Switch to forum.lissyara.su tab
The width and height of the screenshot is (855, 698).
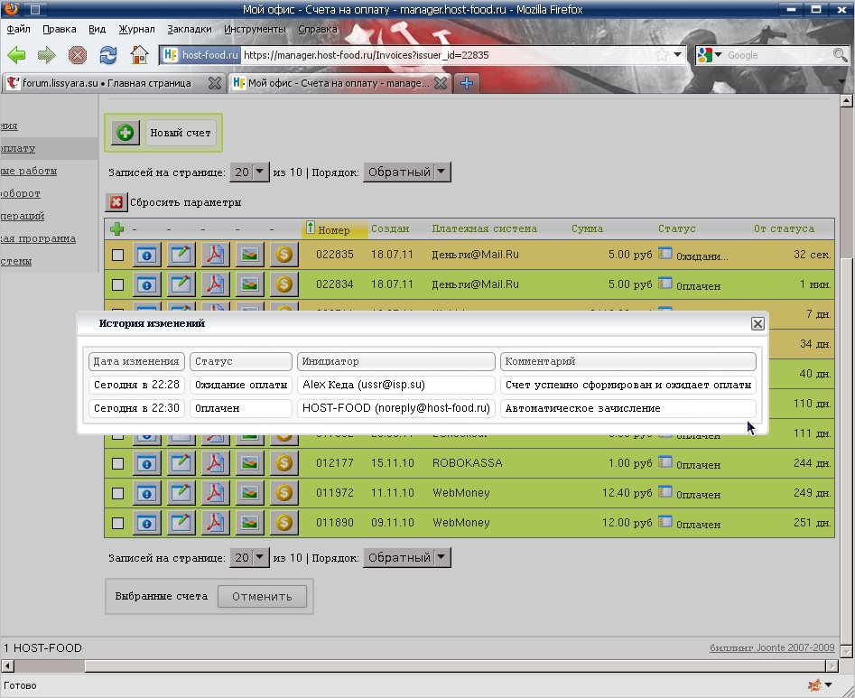pos(107,83)
